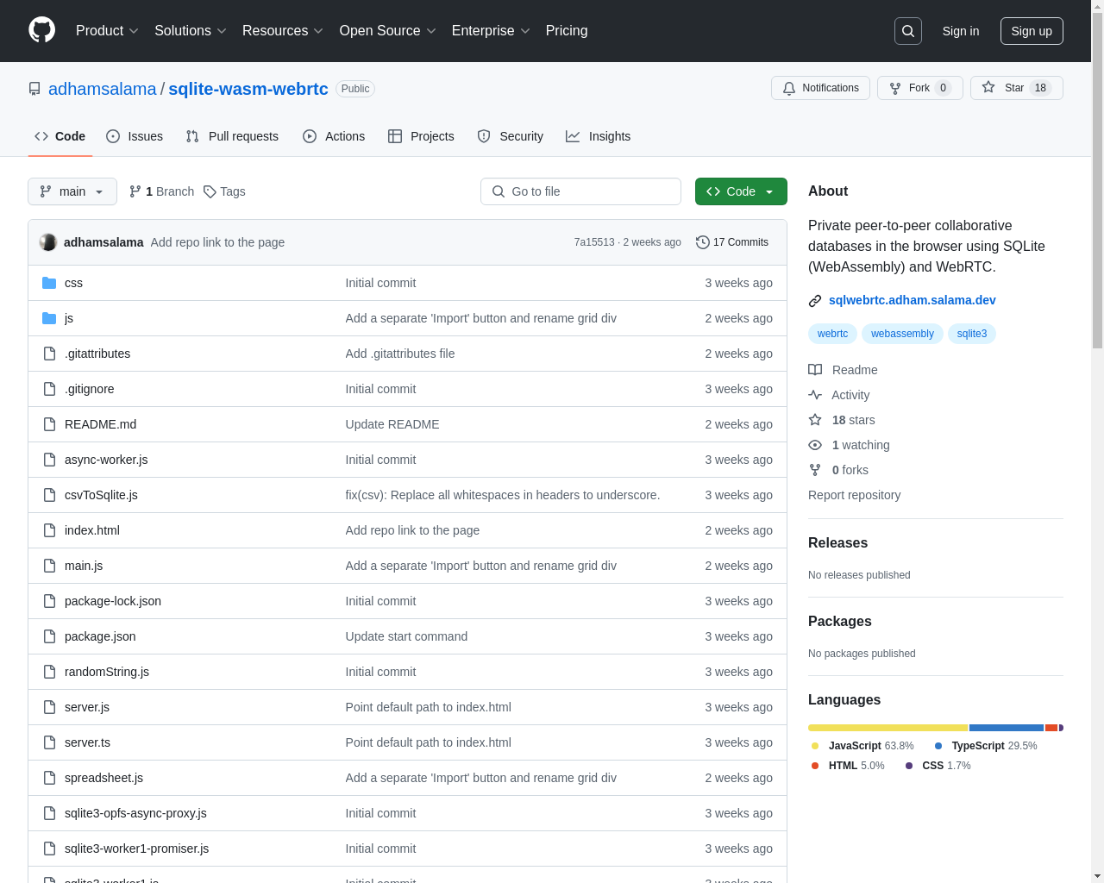Focus the Go to file input
1104x883 pixels.
coord(580,191)
